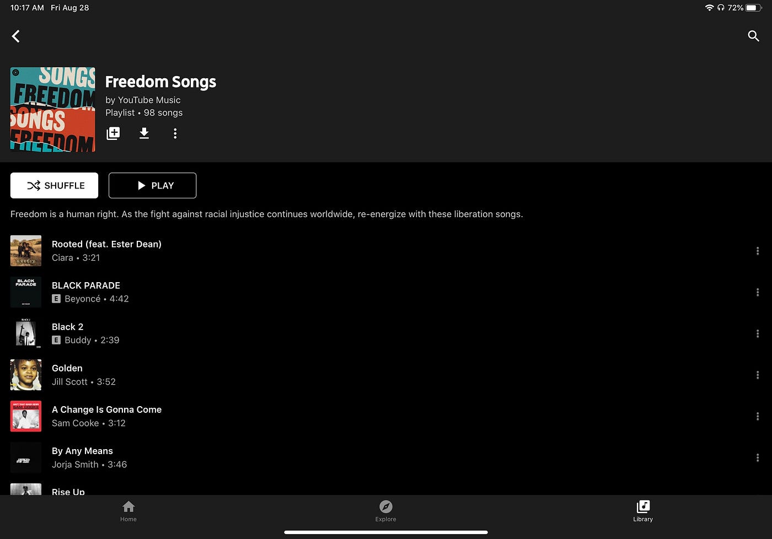Switch to the Library tab
Image resolution: width=772 pixels, height=539 pixels.
pyautogui.click(x=643, y=511)
